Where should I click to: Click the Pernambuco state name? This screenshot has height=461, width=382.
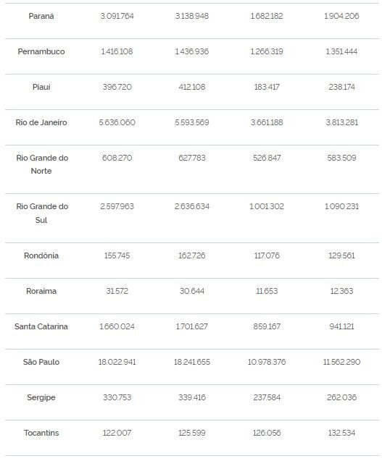point(41,51)
